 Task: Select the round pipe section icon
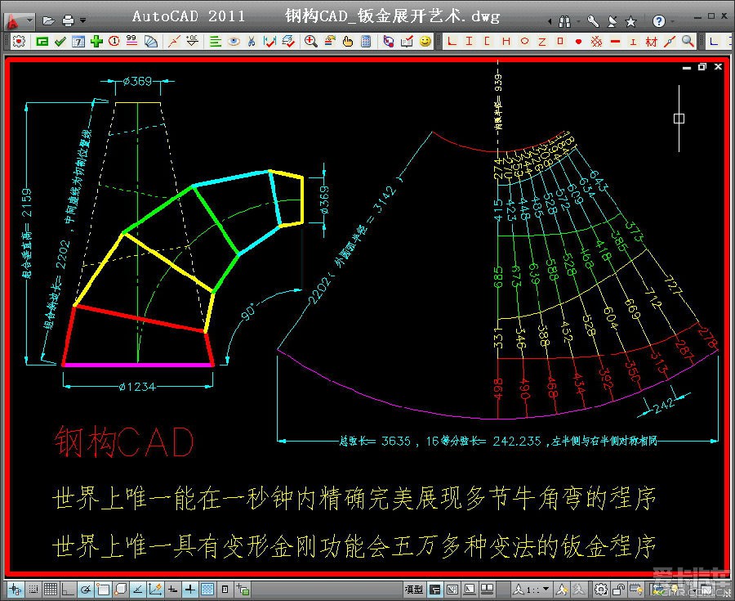coord(524,41)
